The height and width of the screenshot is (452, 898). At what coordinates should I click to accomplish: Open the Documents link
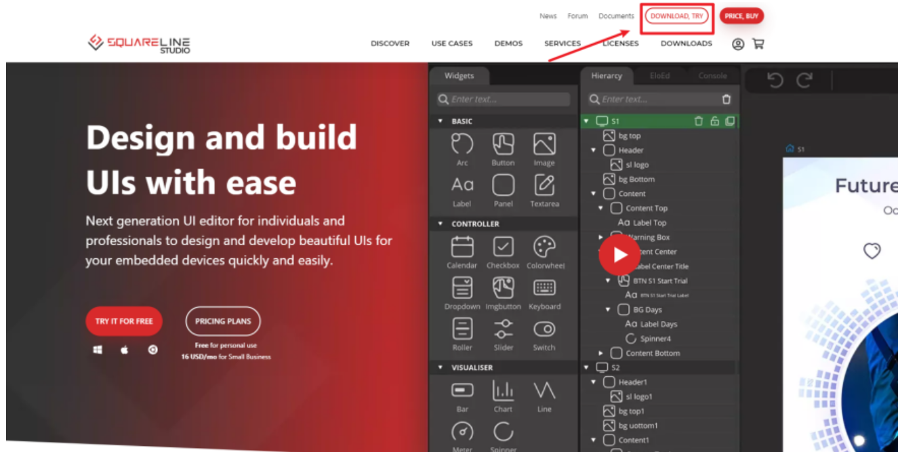(x=616, y=16)
